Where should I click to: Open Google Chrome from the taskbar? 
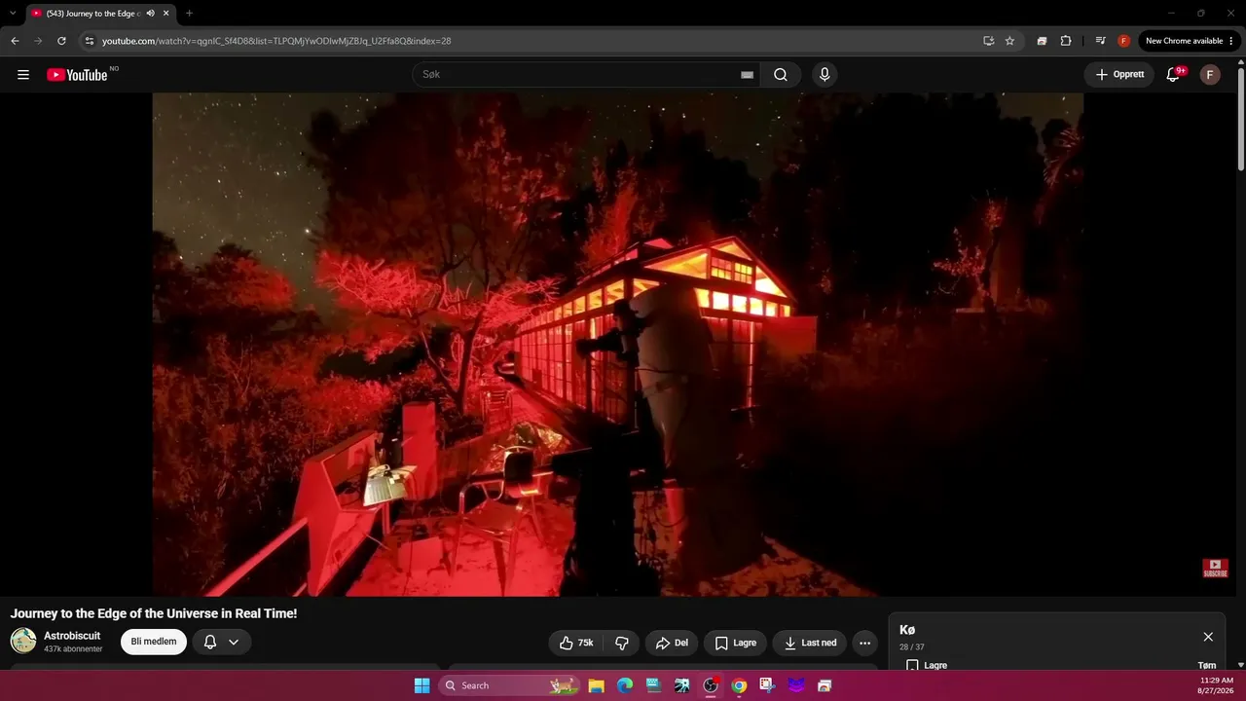pos(739,685)
